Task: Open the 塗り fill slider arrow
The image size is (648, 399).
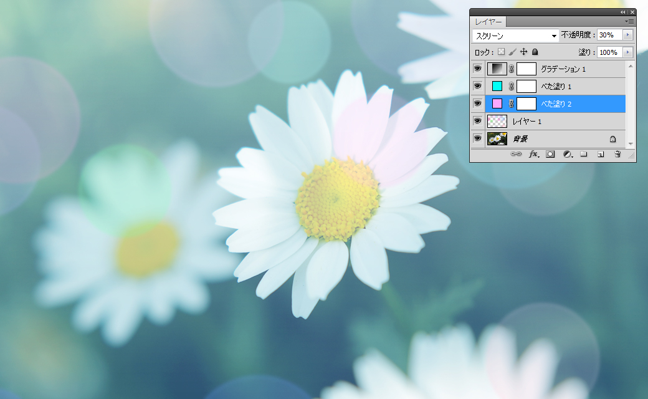Action: coord(628,52)
